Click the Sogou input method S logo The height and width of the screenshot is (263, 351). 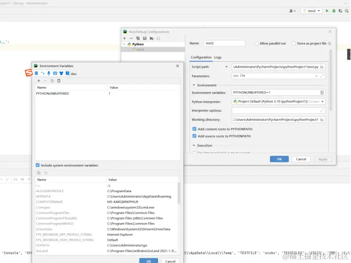coord(29,73)
